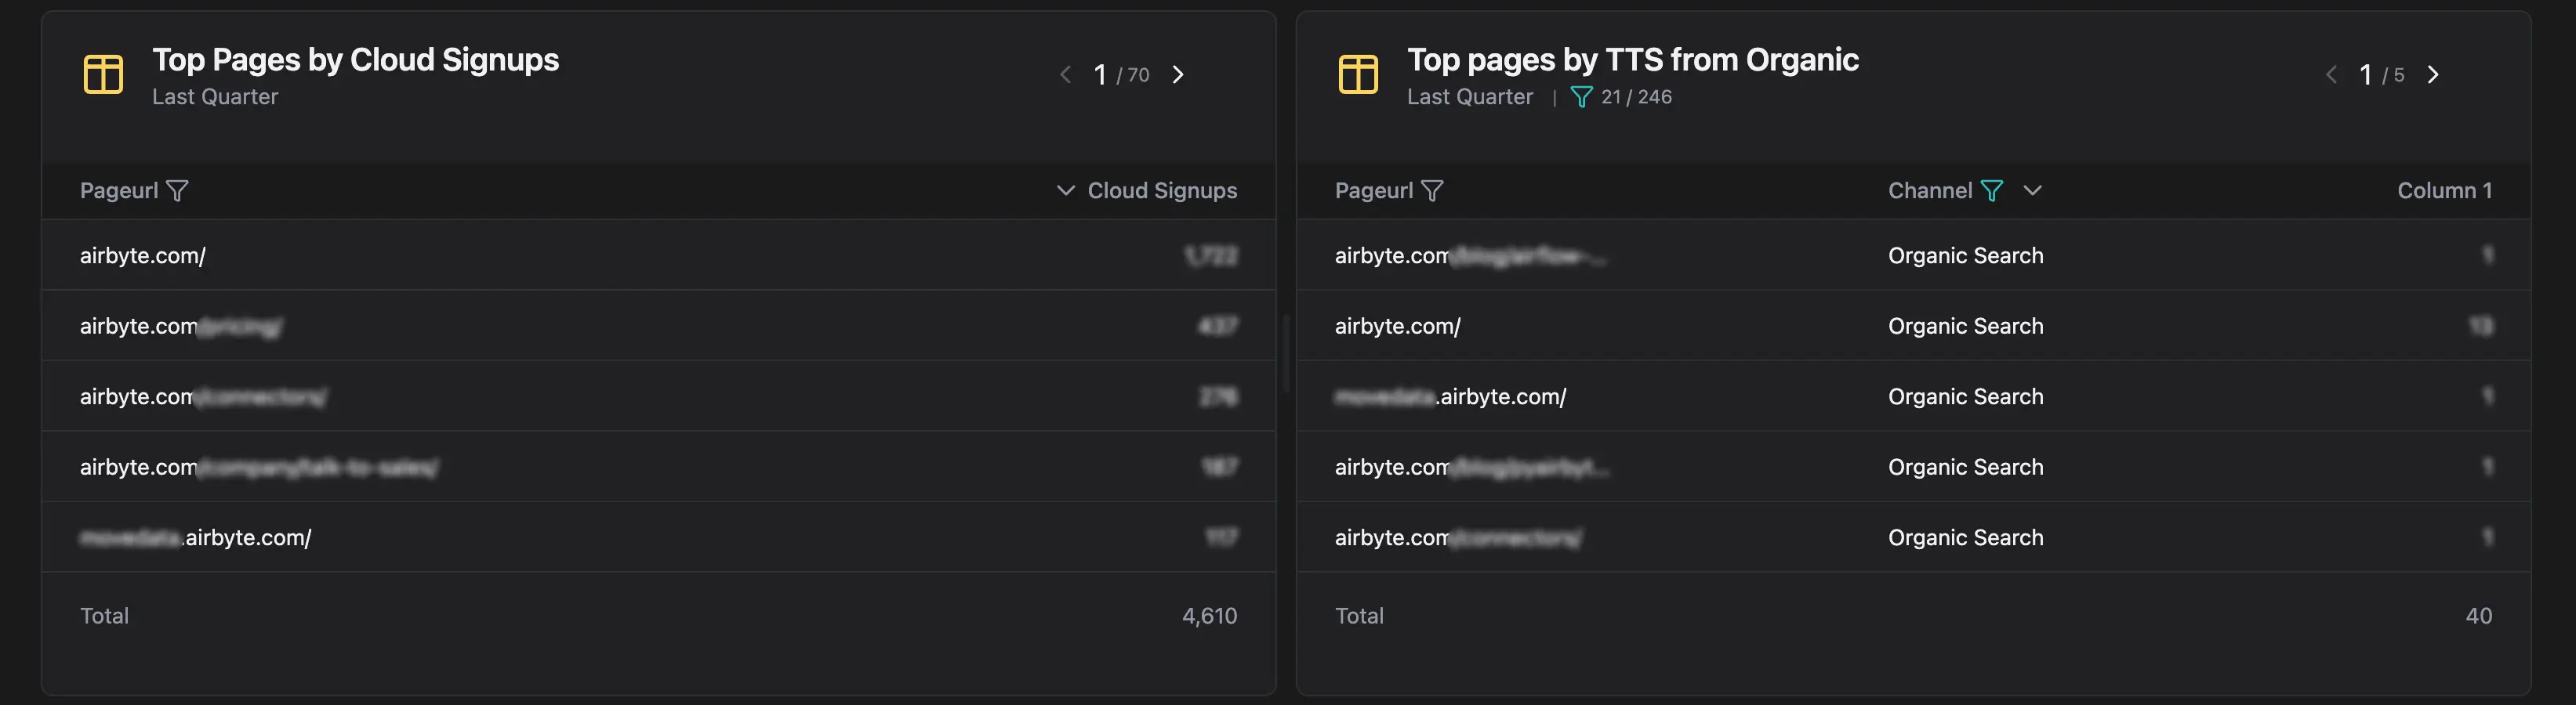Click Last Quarter under Cloud Signups title
Viewport: 2576px width, 705px height.
click(x=215, y=97)
